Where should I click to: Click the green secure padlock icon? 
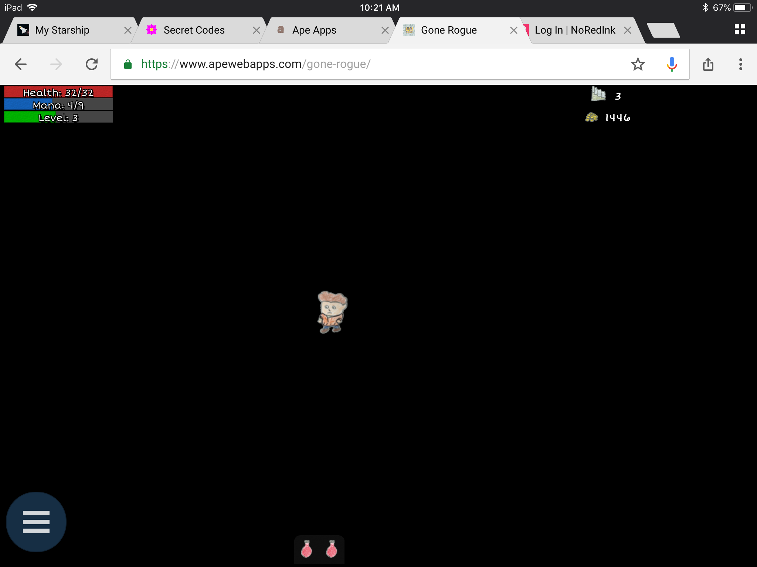[x=128, y=64]
